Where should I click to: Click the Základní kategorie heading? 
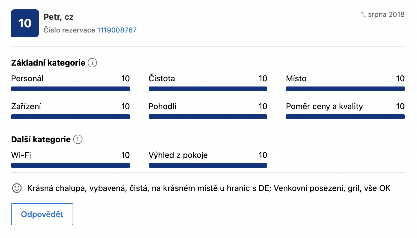[x=48, y=63]
